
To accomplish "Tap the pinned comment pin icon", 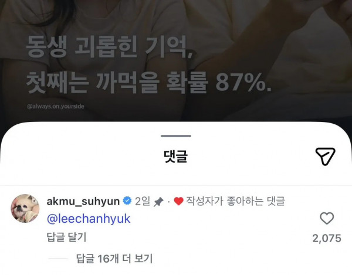I will coord(158,202).
